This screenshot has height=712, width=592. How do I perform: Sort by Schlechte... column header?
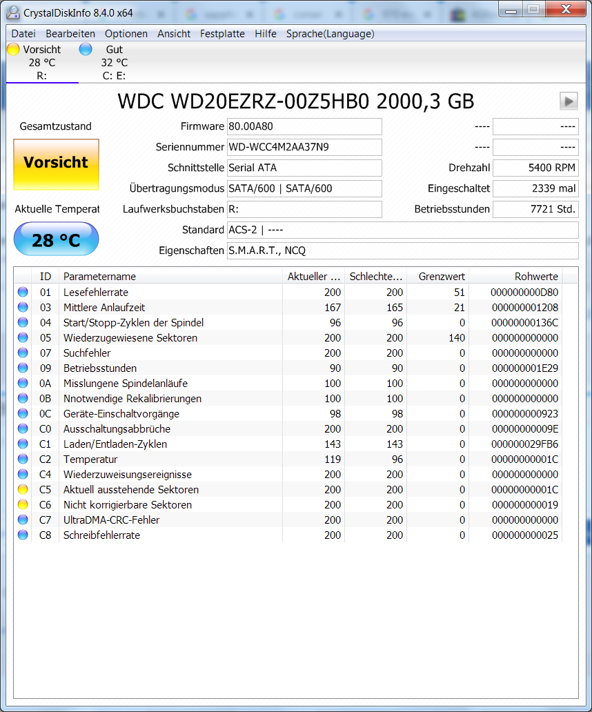(x=376, y=276)
